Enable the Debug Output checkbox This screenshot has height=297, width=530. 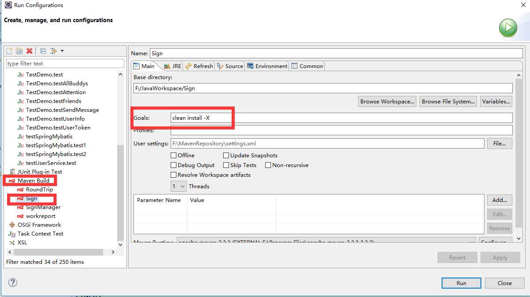173,165
